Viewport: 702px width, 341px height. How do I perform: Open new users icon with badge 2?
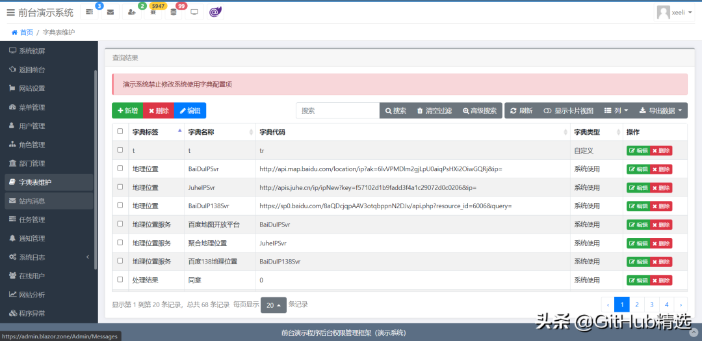[x=131, y=12]
